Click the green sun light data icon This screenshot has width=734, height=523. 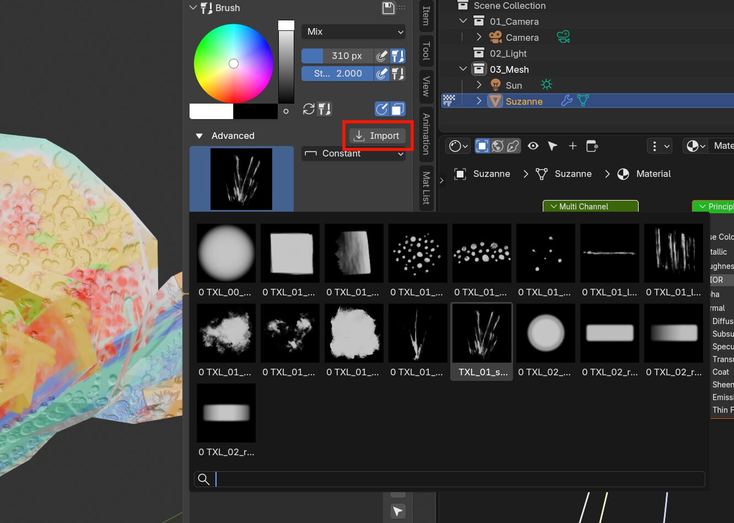(x=546, y=85)
